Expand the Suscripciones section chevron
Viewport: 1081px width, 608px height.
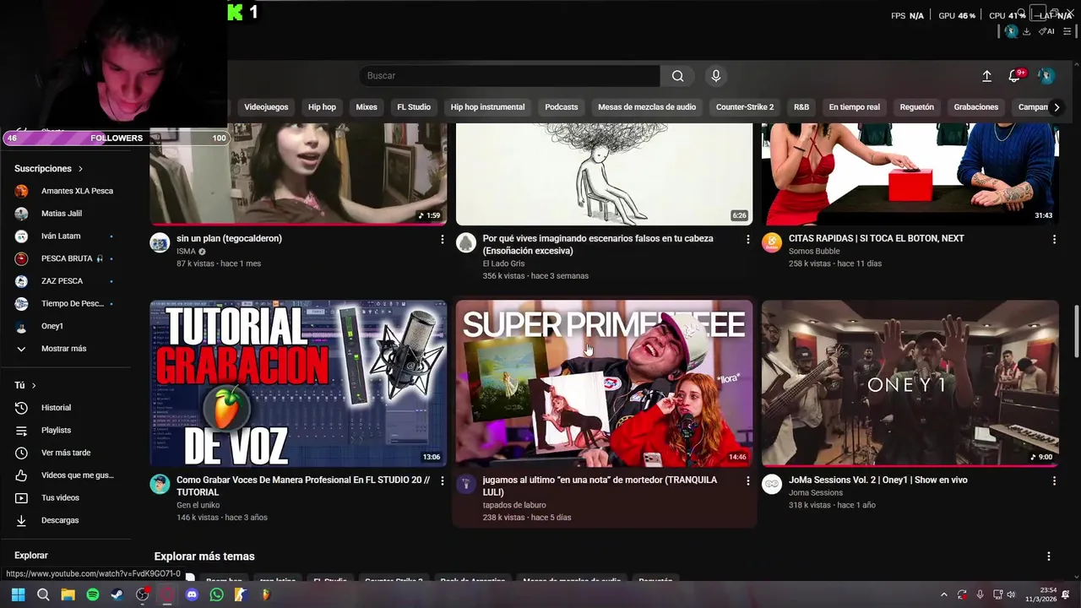(x=80, y=169)
